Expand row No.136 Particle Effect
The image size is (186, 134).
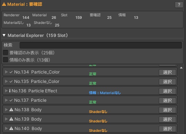[6, 91]
